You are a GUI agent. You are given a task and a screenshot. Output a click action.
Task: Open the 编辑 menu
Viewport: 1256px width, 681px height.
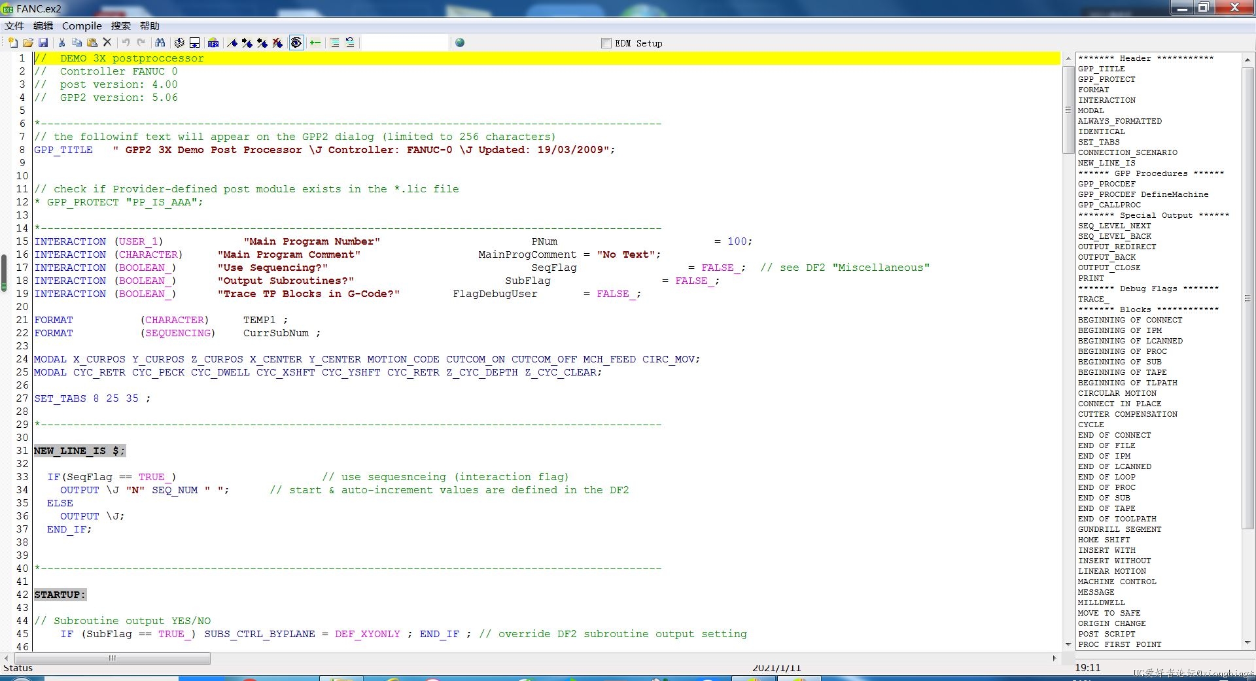43,26
